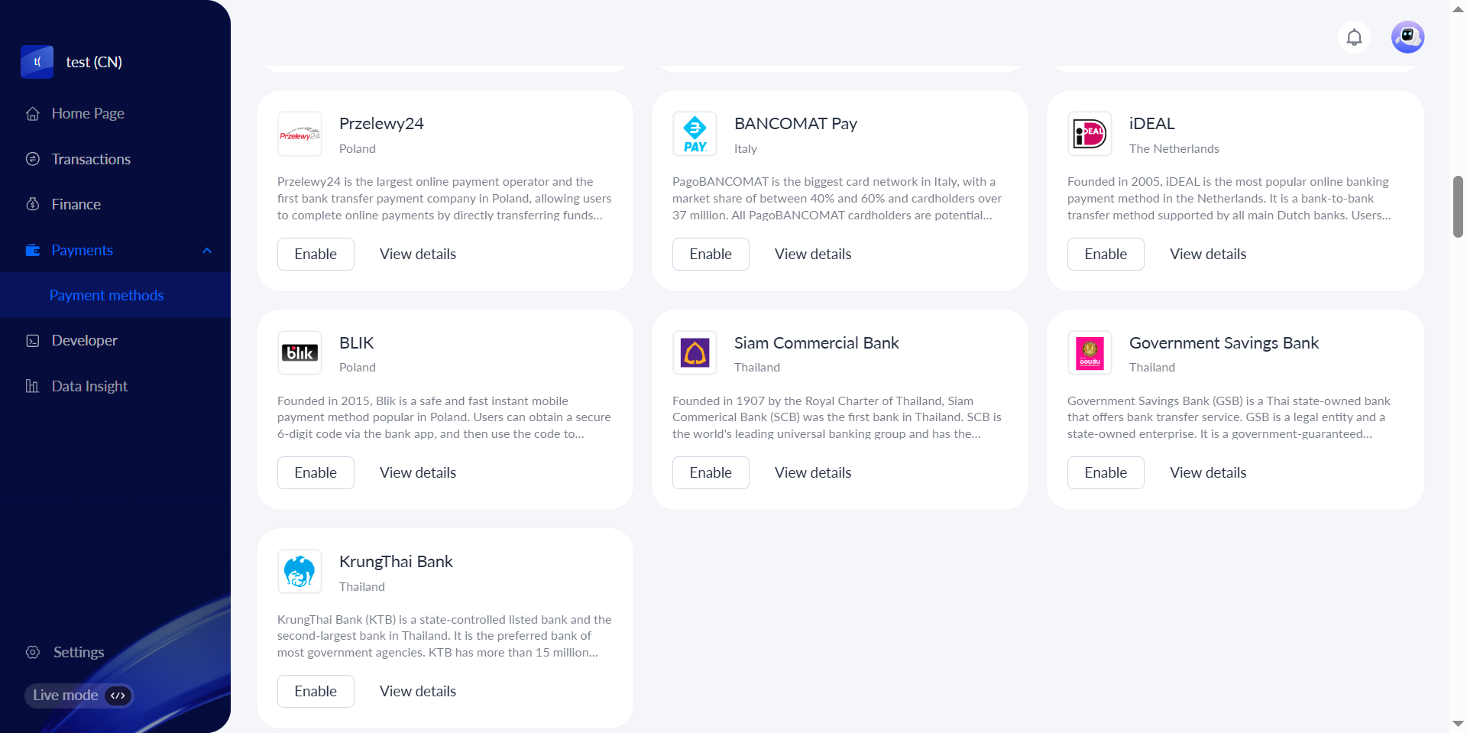Click the Przelewy24 logo icon
The width and height of the screenshot is (1467, 733).
(x=300, y=135)
